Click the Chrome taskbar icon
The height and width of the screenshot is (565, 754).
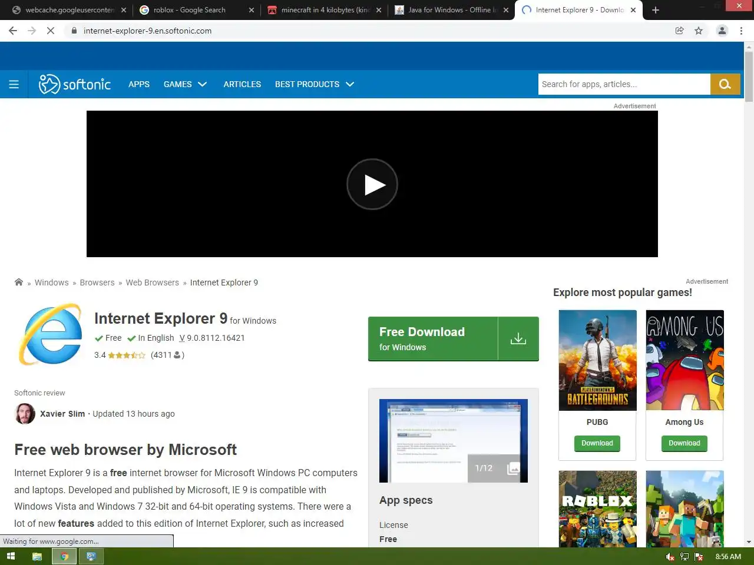click(64, 556)
